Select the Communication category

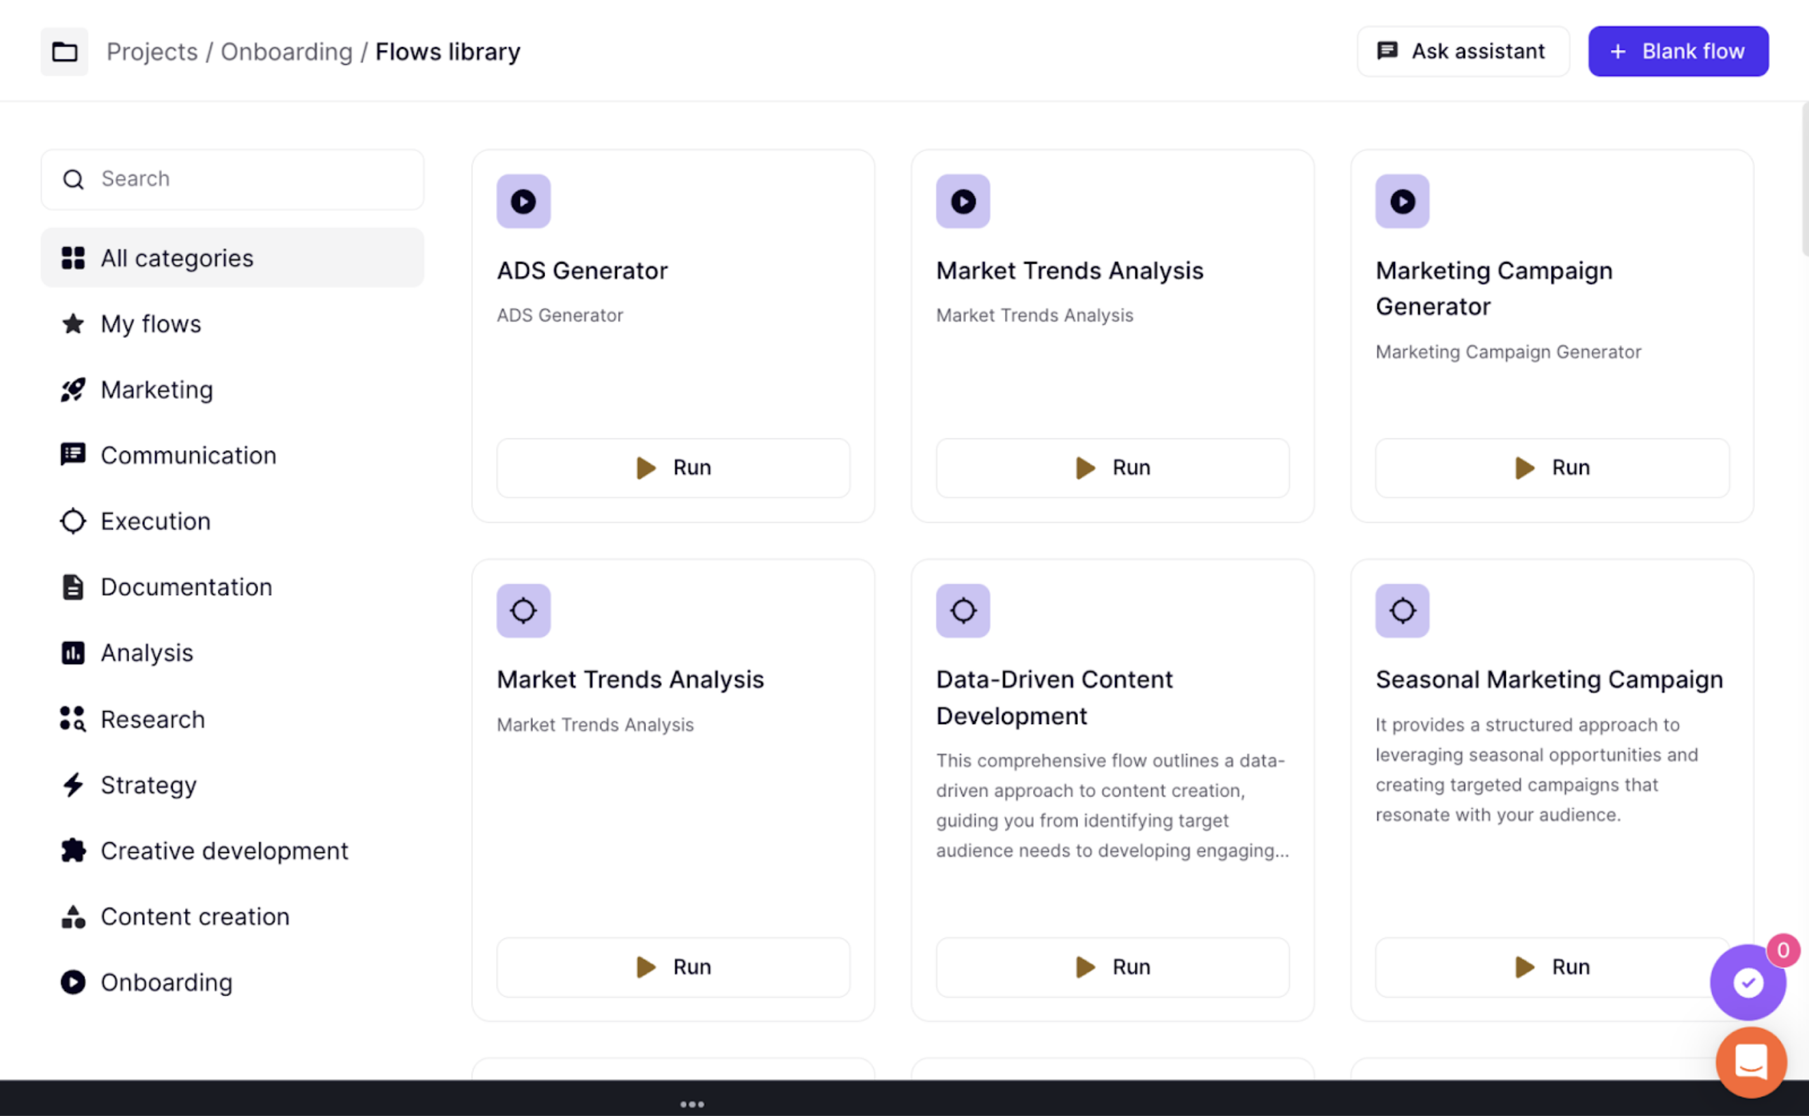pyautogui.click(x=188, y=456)
